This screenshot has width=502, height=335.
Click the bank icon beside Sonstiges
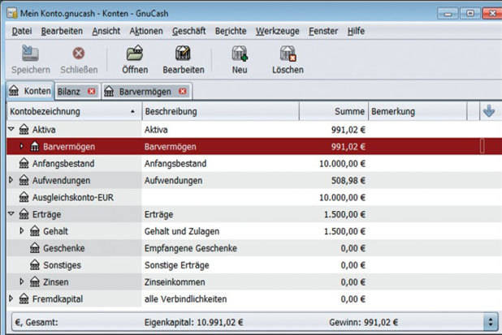point(35,265)
